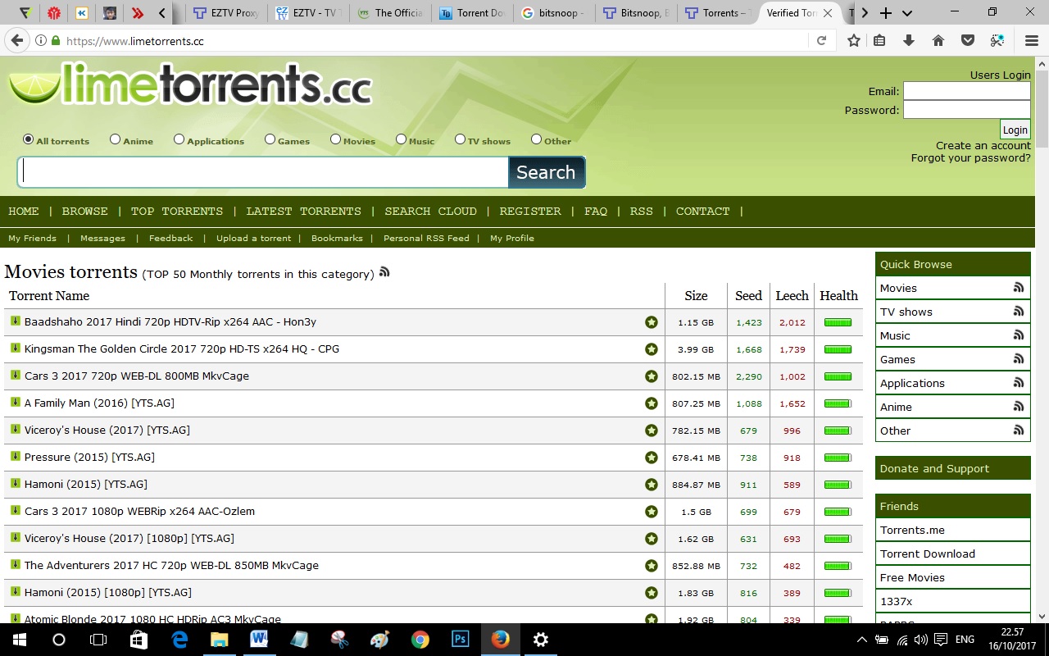
Task: Click the RSS icon next to Music in Quick Browse
Action: click(1019, 335)
